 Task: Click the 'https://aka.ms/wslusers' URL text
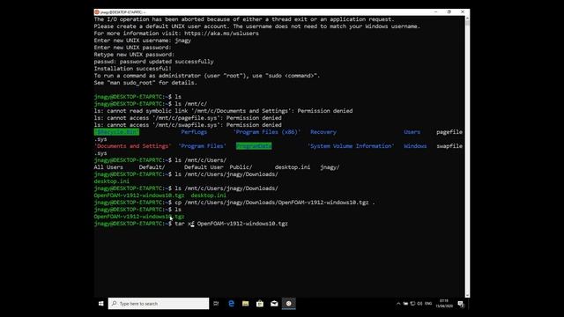(x=221, y=33)
